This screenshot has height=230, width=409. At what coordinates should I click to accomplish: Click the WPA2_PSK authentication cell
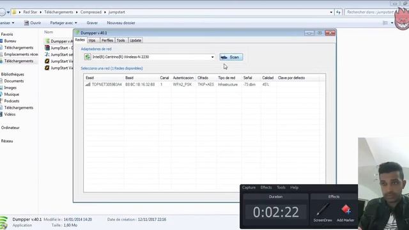click(182, 84)
